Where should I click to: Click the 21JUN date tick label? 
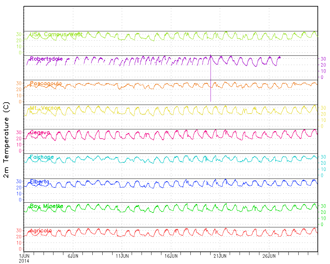220,256
